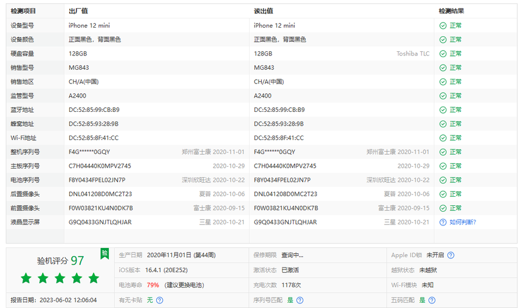Click the green check icon in 电池序列号 row
This screenshot has height=308, width=519.
point(443,180)
